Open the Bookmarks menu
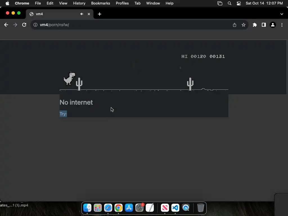Viewport: 288px width, 216px height. point(100,3)
